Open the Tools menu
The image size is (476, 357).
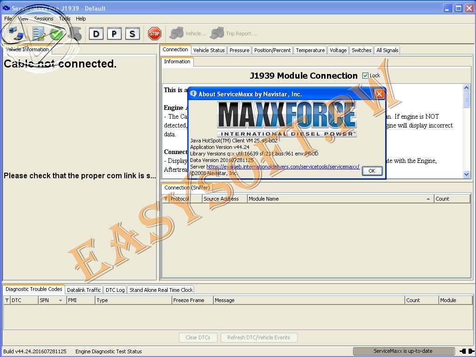[65, 19]
